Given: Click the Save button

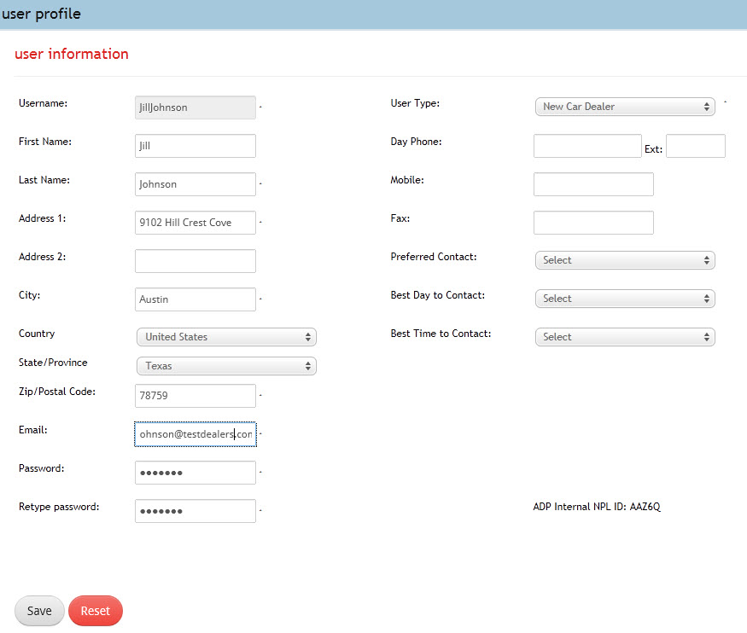Looking at the screenshot, I should [39, 611].
